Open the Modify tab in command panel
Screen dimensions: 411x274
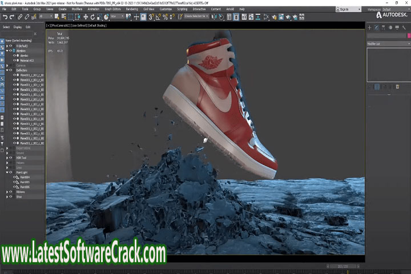coord(377,27)
